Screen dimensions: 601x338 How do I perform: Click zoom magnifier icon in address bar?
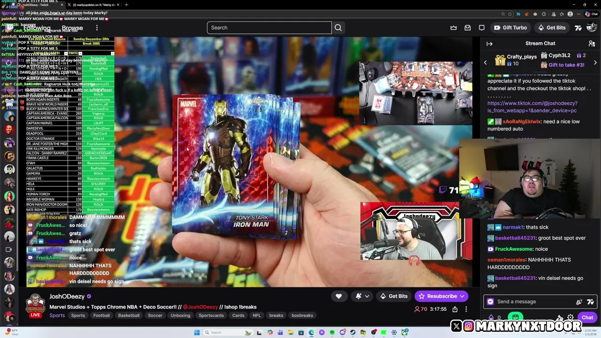tap(503, 14)
